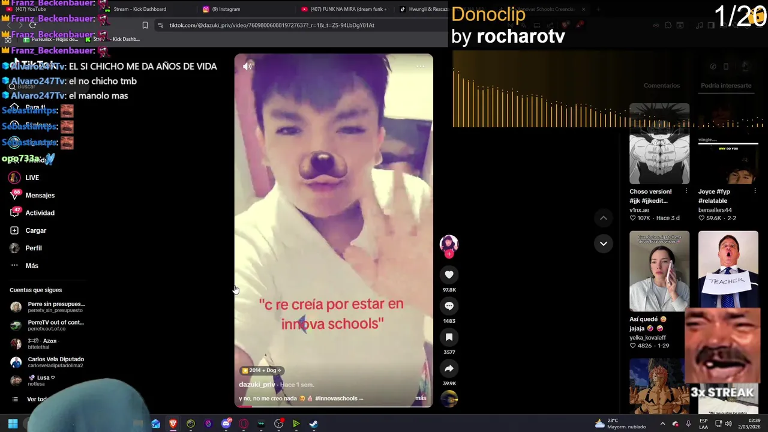
Task: Go to the previous video with up arrow
Action: [603, 218]
